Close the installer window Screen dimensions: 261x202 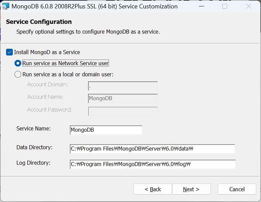pos(249,6)
